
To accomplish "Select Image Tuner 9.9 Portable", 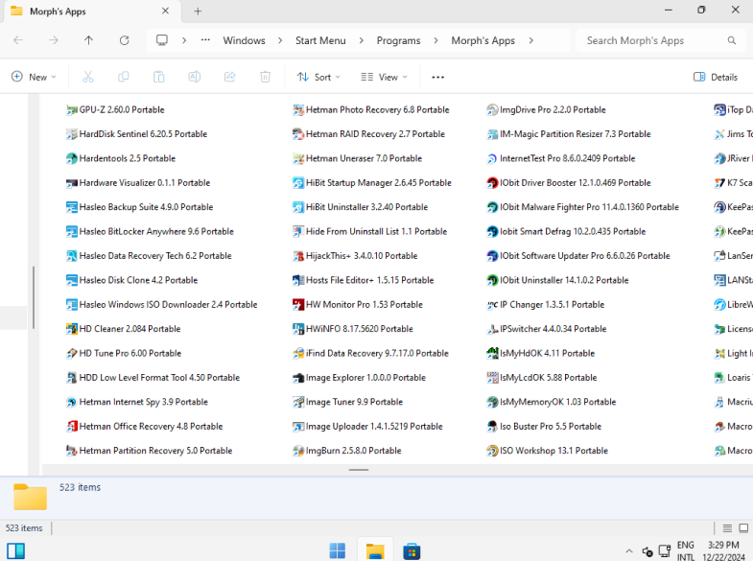I will [347, 402].
